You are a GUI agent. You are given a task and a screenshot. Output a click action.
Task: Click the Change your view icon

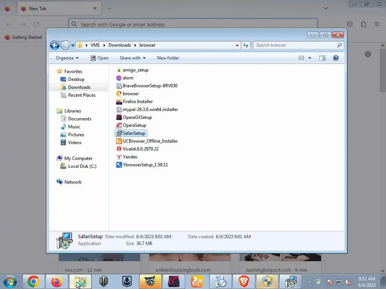[x=301, y=58]
